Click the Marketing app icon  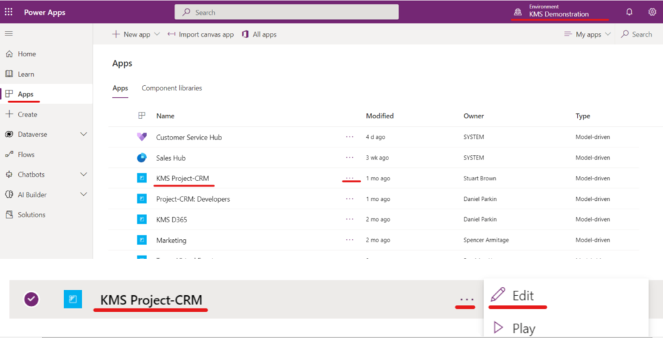(x=142, y=240)
